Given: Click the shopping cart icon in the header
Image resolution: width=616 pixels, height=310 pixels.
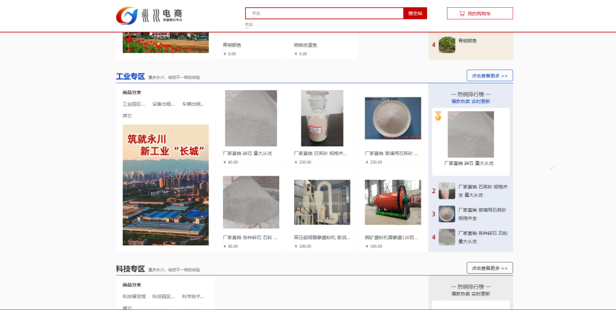Looking at the screenshot, I should [x=461, y=13].
